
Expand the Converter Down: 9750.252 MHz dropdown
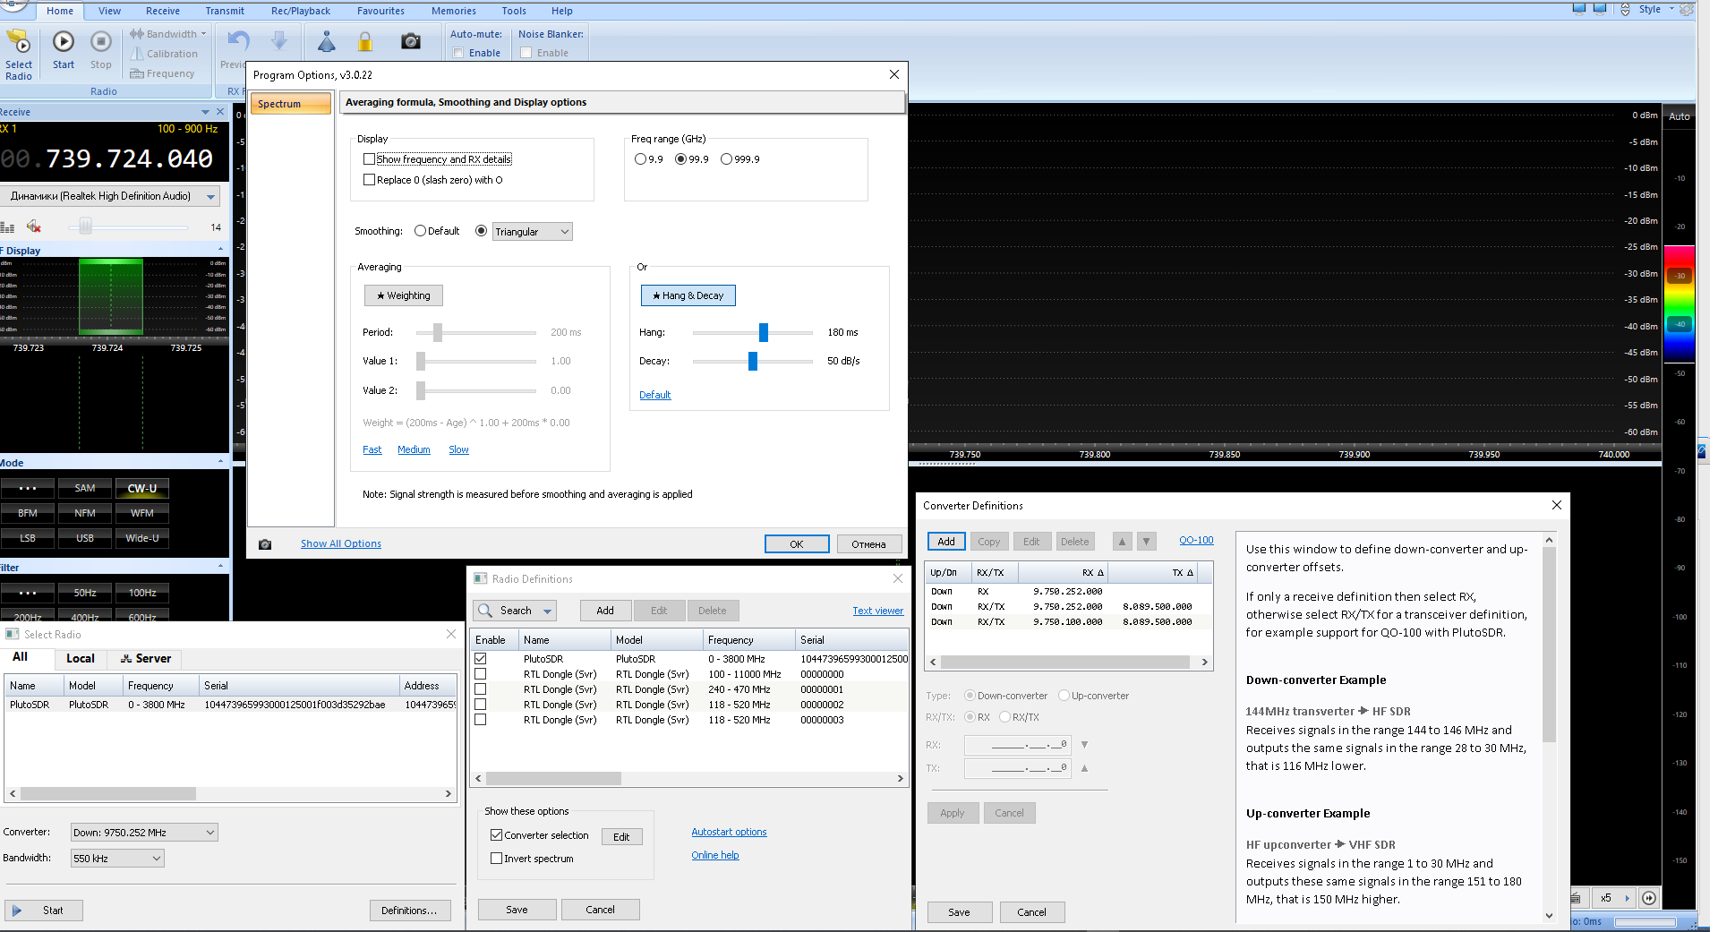(x=144, y=833)
